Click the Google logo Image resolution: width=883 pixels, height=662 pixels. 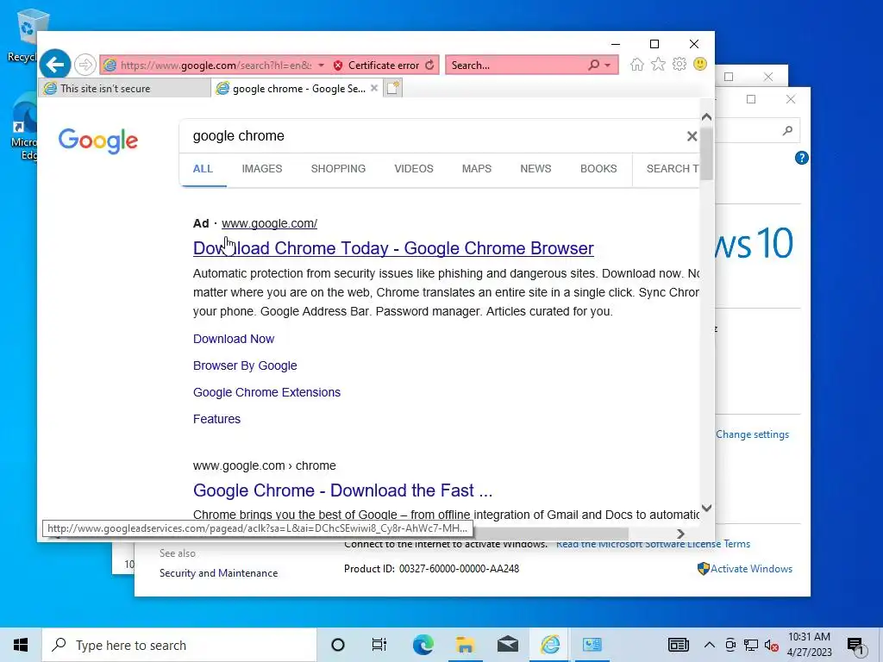(x=98, y=141)
